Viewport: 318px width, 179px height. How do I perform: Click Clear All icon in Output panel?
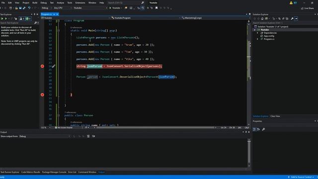click(88, 136)
